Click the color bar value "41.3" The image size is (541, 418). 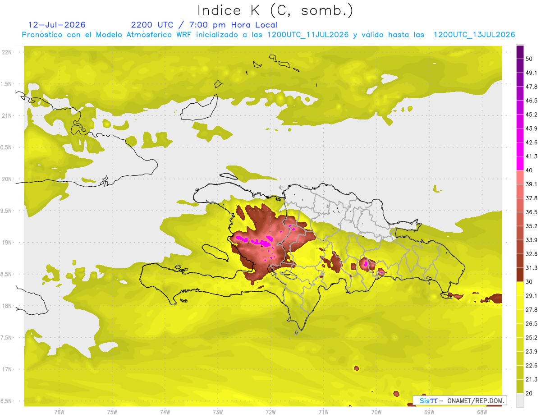tap(532, 156)
